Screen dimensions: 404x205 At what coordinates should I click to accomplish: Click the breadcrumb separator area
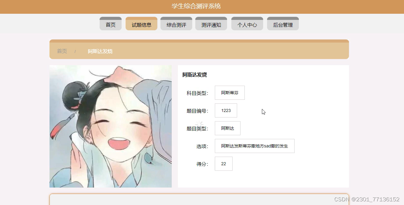tap(75, 51)
